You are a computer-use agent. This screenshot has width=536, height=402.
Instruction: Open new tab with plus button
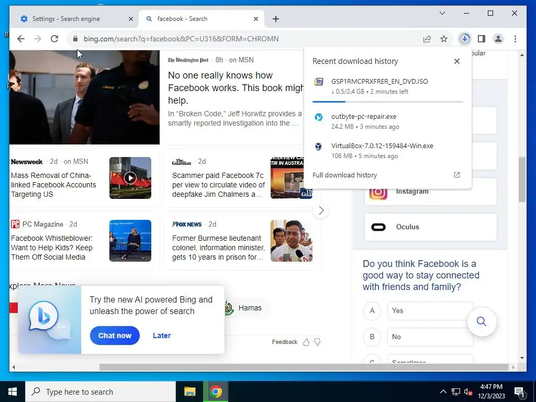276,19
